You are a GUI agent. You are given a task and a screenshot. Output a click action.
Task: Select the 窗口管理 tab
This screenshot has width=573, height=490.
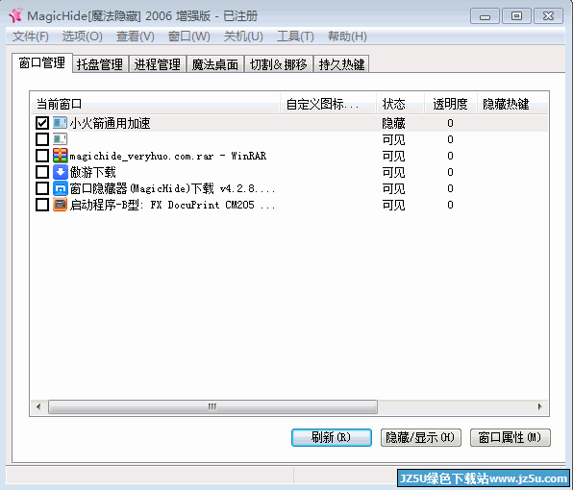pyautogui.click(x=42, y=62)
